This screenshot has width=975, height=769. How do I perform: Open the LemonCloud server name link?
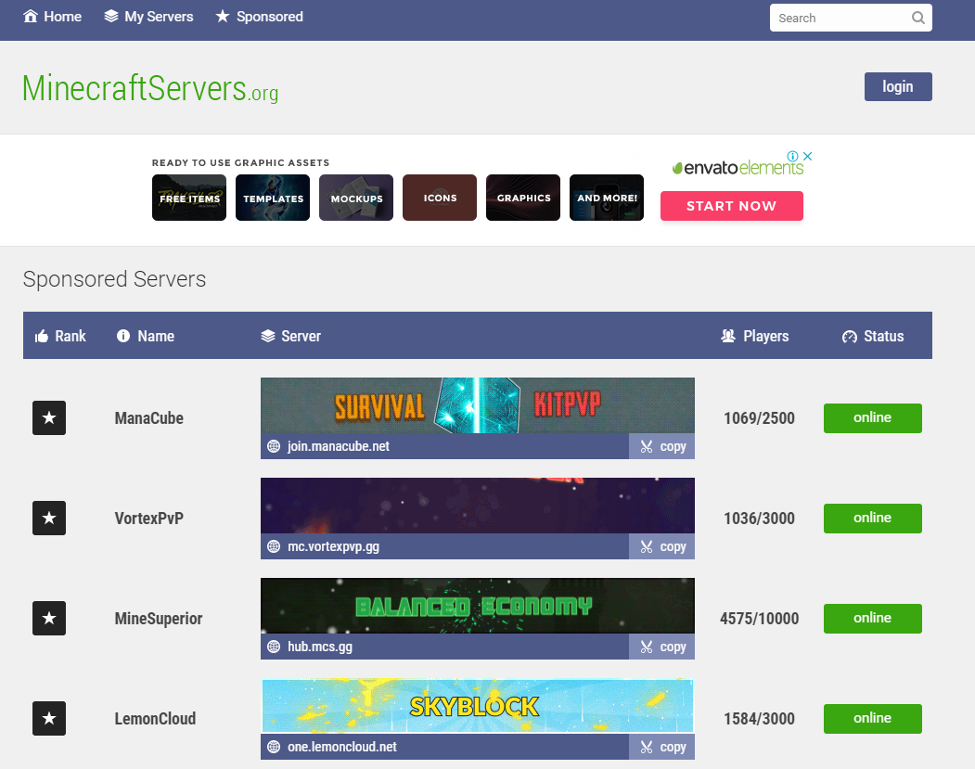tap(156, 719)
